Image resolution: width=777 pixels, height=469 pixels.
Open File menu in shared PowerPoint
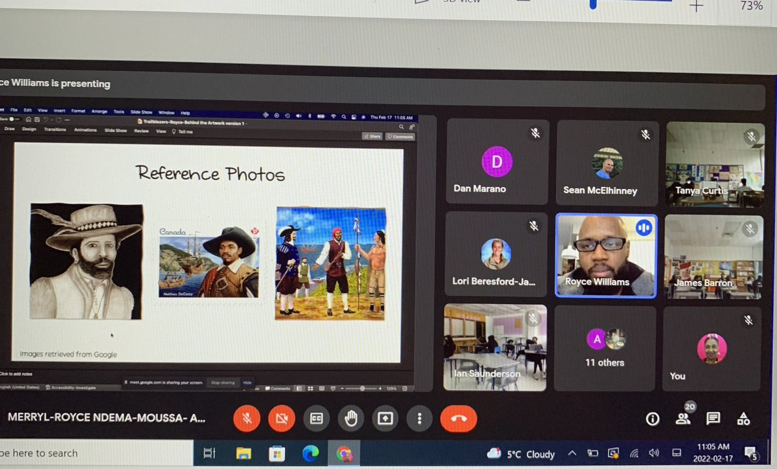[x=13, y=111]
